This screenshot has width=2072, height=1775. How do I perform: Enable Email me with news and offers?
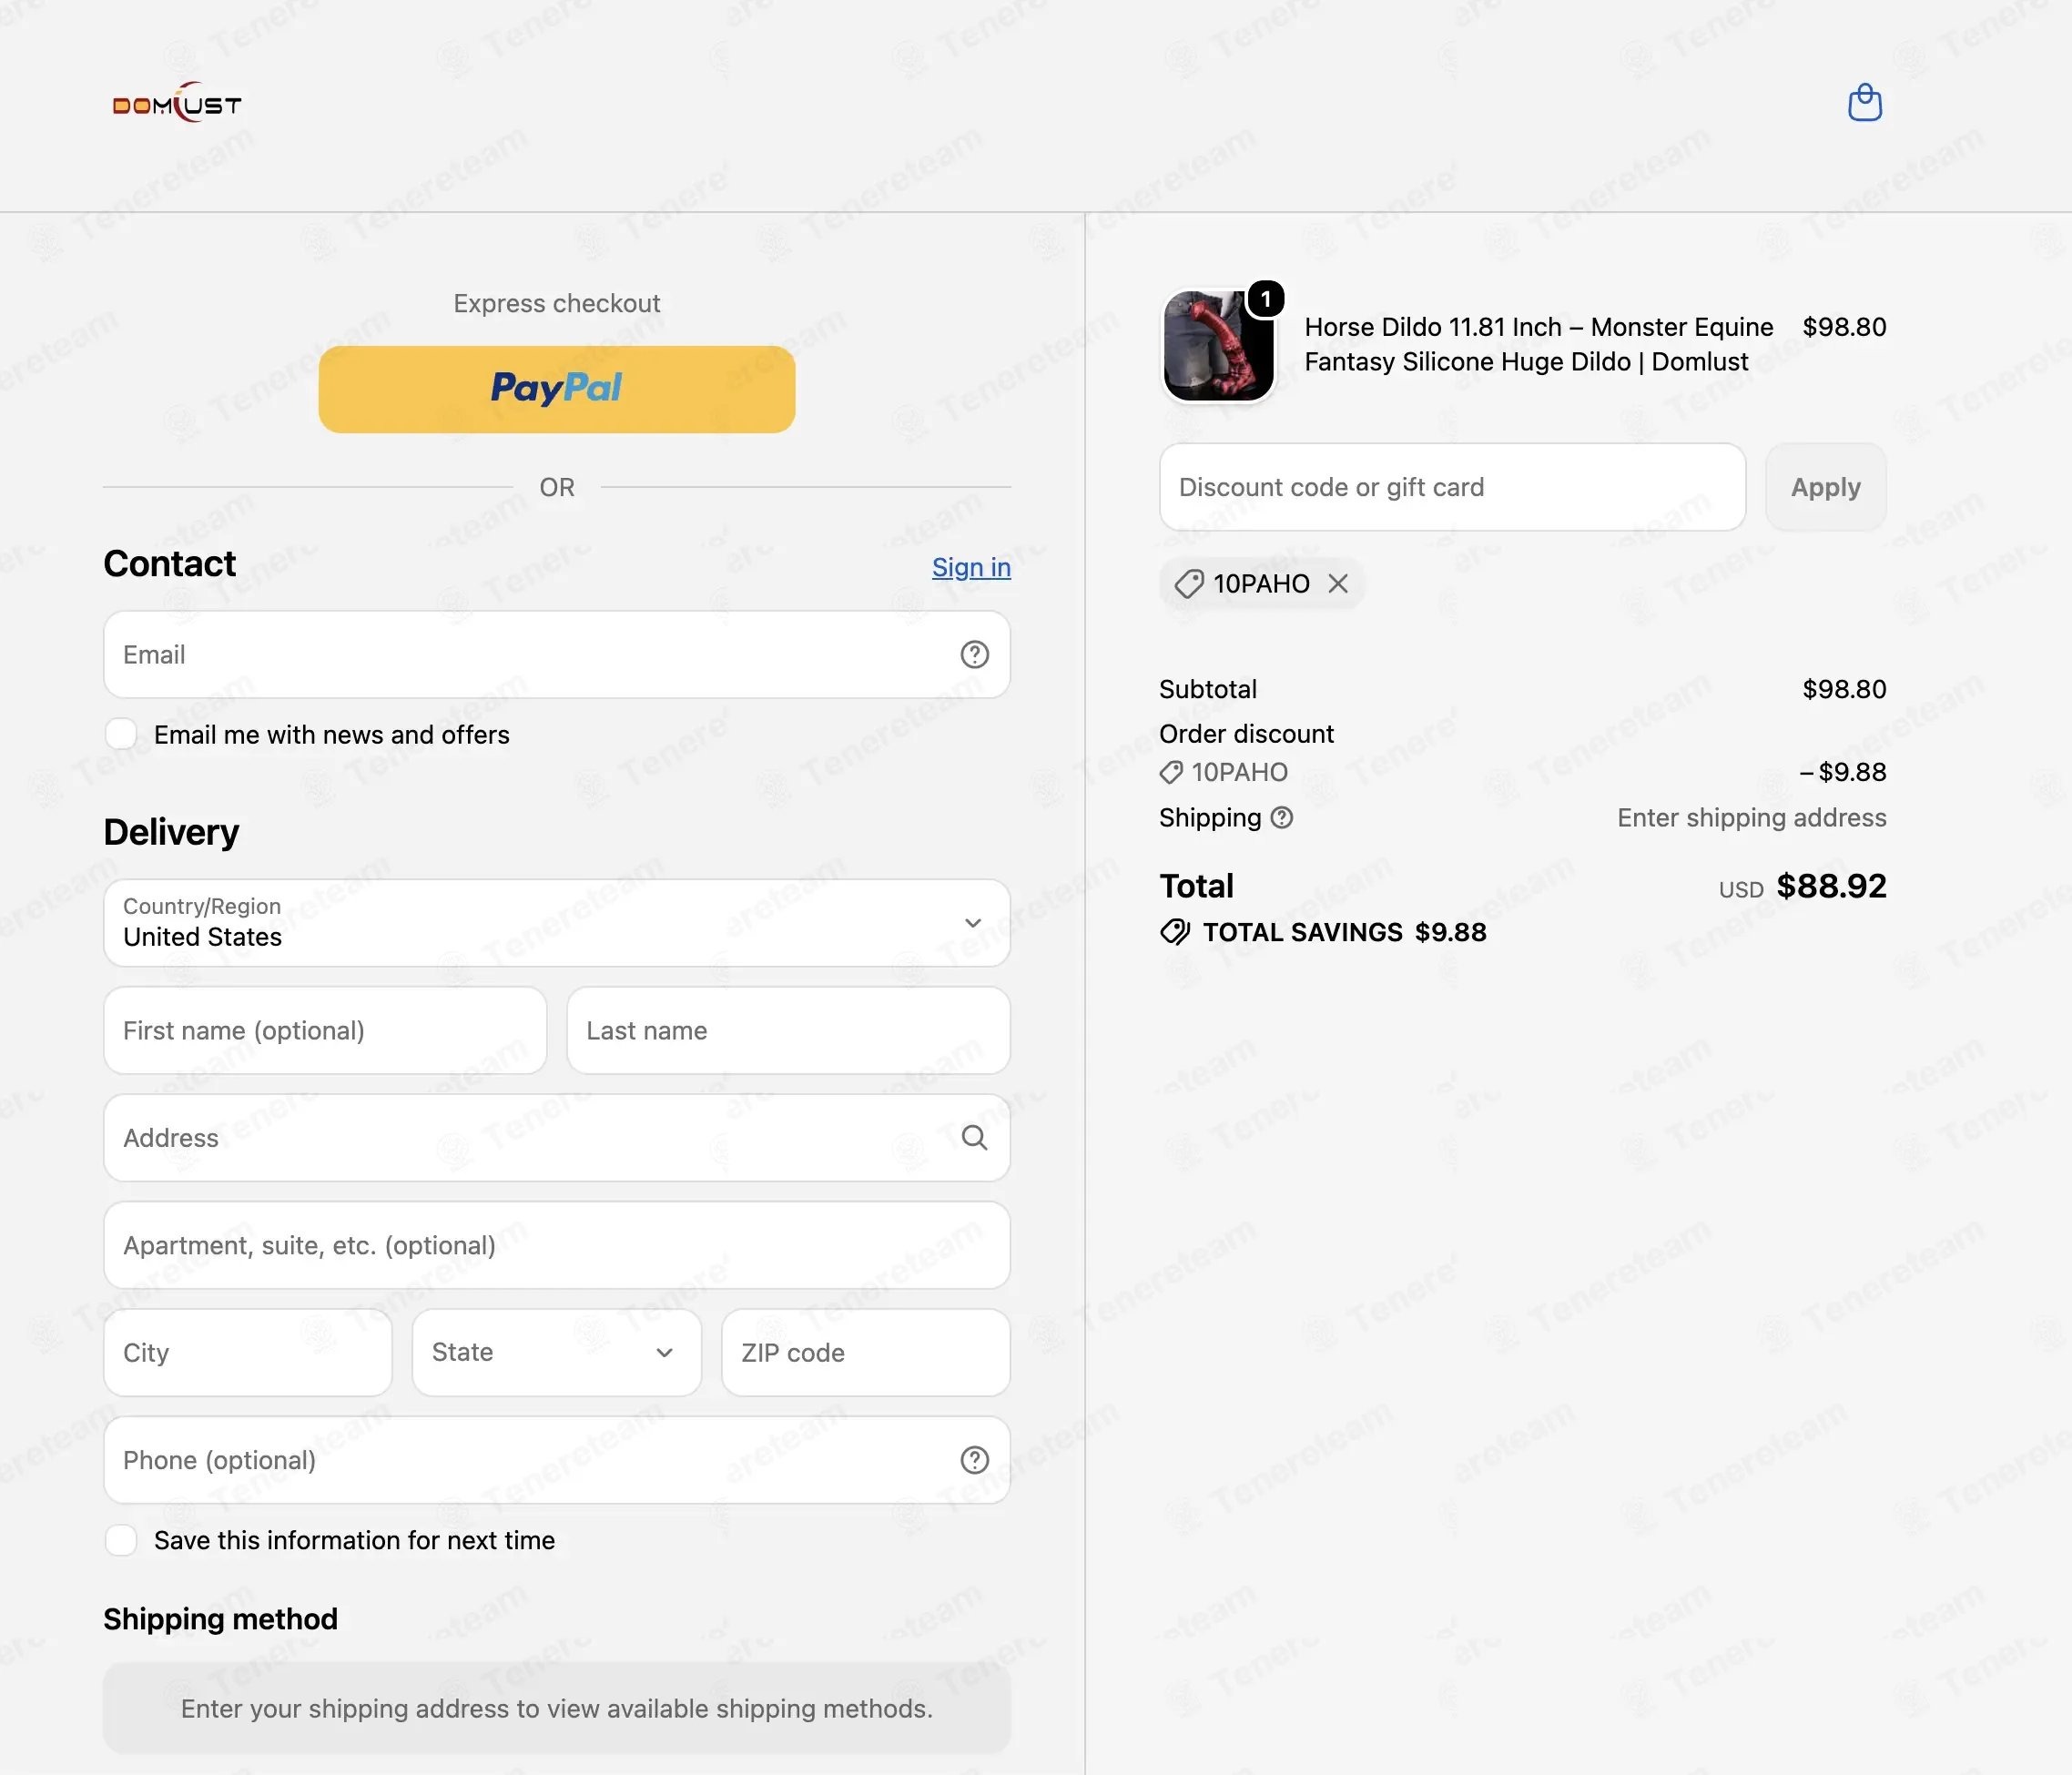121,735
